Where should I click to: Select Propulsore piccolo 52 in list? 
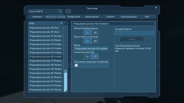click(46, 81)
